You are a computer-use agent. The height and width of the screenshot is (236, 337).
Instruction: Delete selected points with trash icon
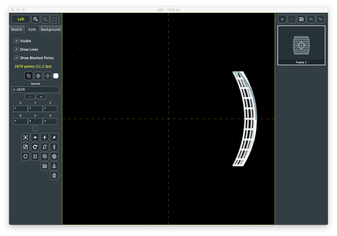tap(54, 176)
